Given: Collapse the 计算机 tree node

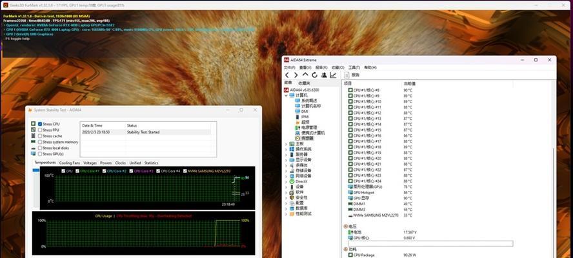Looking at the screenshot, I should pyautogui.click(x=286, y=95).
